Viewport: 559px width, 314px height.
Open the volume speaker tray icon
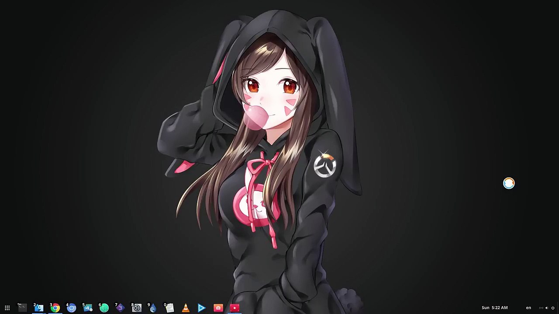(x=546, y=308)
